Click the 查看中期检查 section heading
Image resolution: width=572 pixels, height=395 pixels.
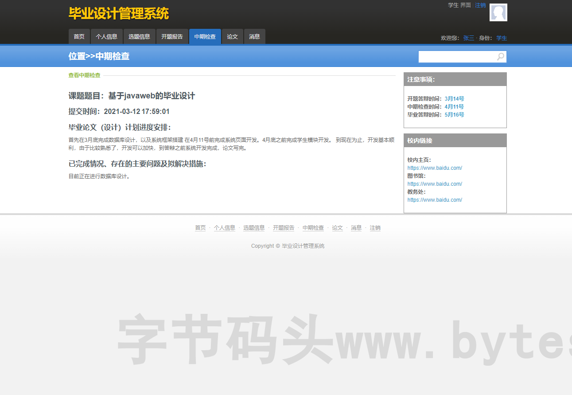click(x=84, y=75)
